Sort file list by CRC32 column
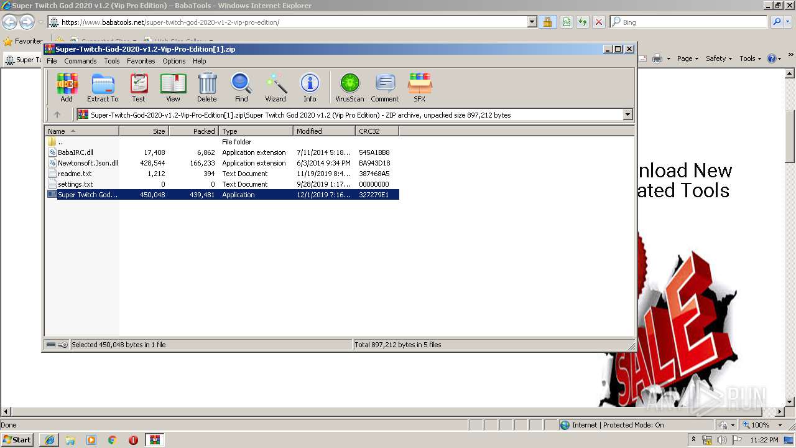796x448 pixels. coord(377,131)
